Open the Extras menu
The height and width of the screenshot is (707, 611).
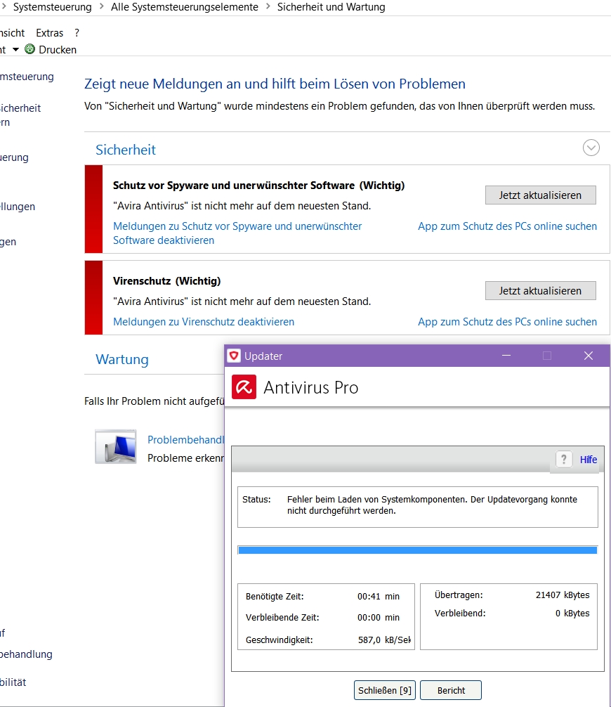click(x=50, y=33)
